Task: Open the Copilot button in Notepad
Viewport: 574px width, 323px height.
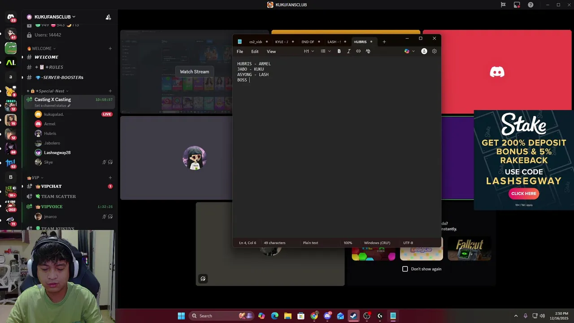Action: (x=407, y=51)
